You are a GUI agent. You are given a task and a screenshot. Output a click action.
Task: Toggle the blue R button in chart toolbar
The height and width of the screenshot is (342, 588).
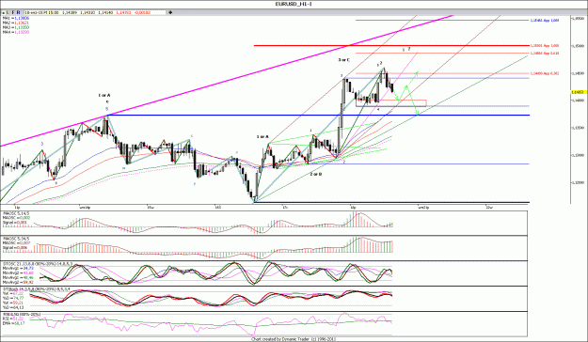19,13
